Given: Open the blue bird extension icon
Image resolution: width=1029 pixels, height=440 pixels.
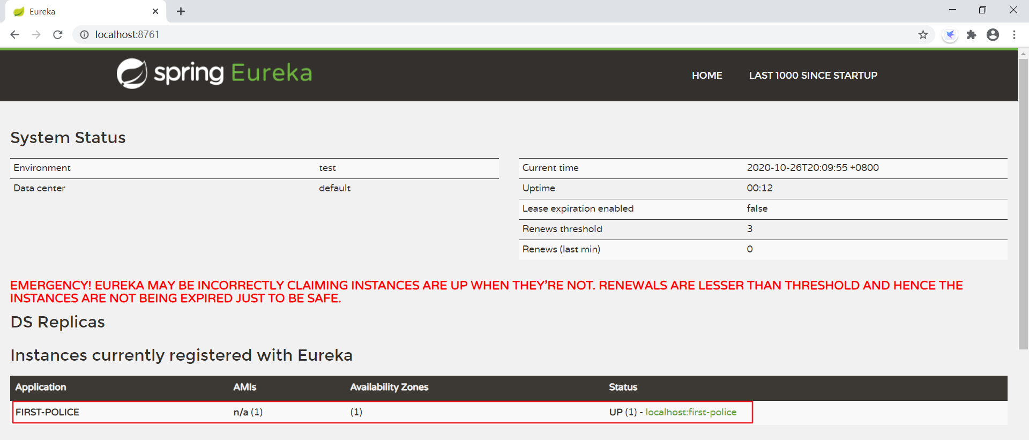Looking at the screenshot, I should point(950,35).
